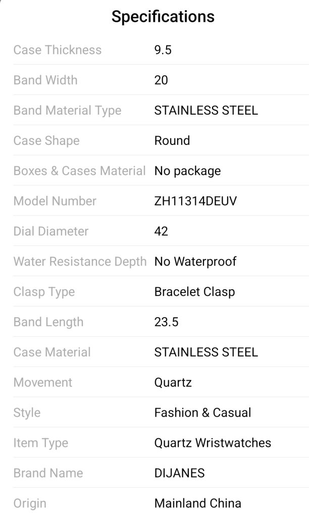
Task: Click the Water Resistance Depth label
Action: click(80, 262)
